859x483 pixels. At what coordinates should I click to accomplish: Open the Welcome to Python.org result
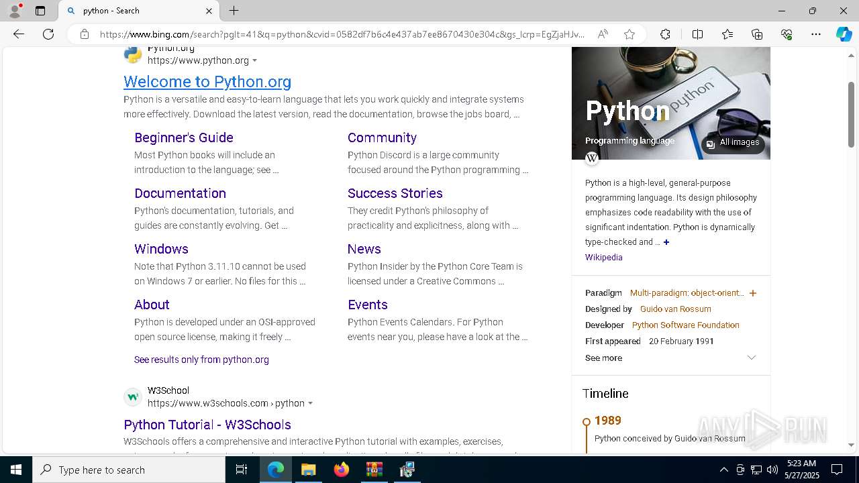point(207,82)
